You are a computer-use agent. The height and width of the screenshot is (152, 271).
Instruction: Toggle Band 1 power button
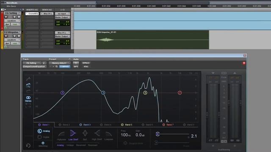tap(39, 125)
